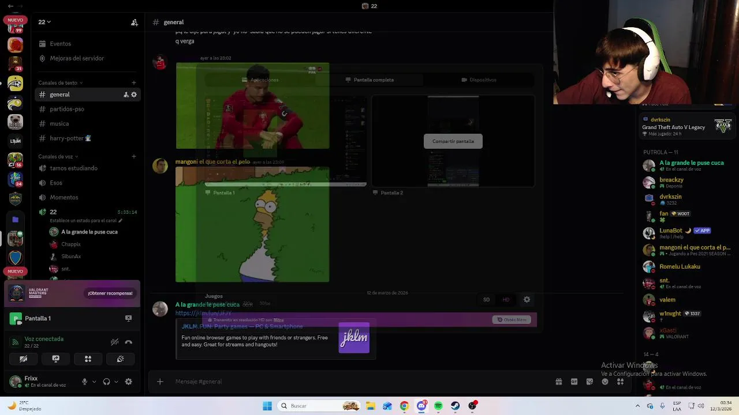The height and width of the screenshot is (415, 739).
Task: Open GIF picker
Action: (574, 382)
